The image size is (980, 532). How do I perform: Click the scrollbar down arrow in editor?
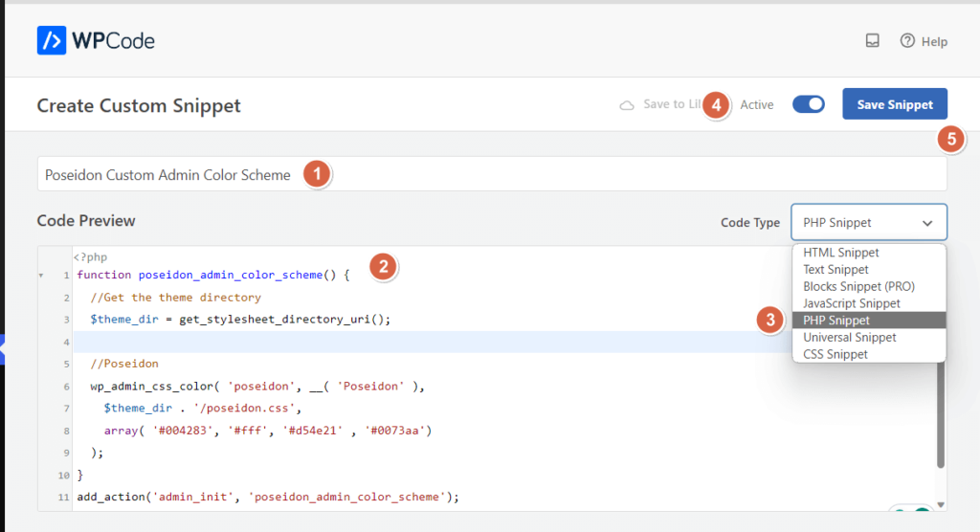coord(941,504)
